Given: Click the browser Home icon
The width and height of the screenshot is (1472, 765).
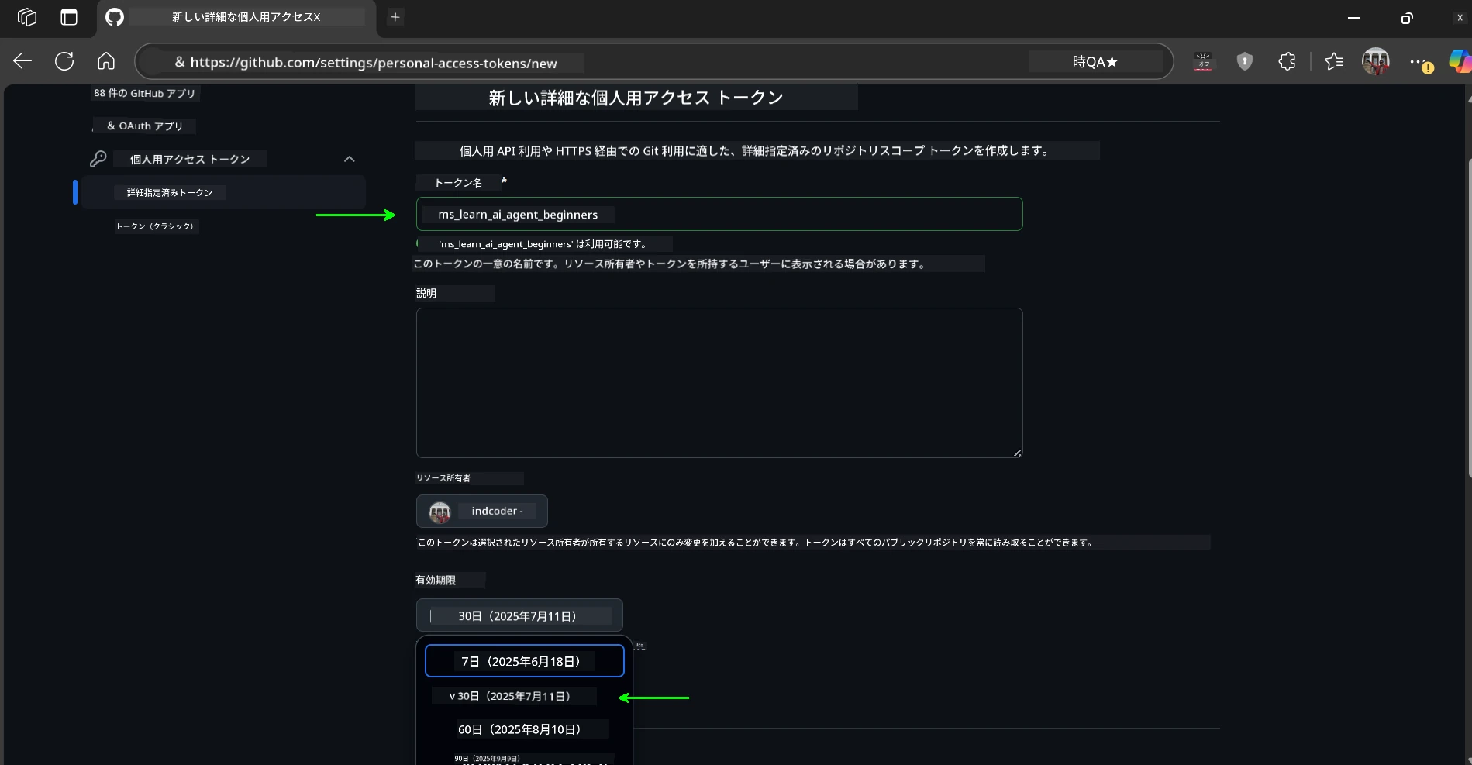Looking at the screenshot, I should click(x=105, y=61).
